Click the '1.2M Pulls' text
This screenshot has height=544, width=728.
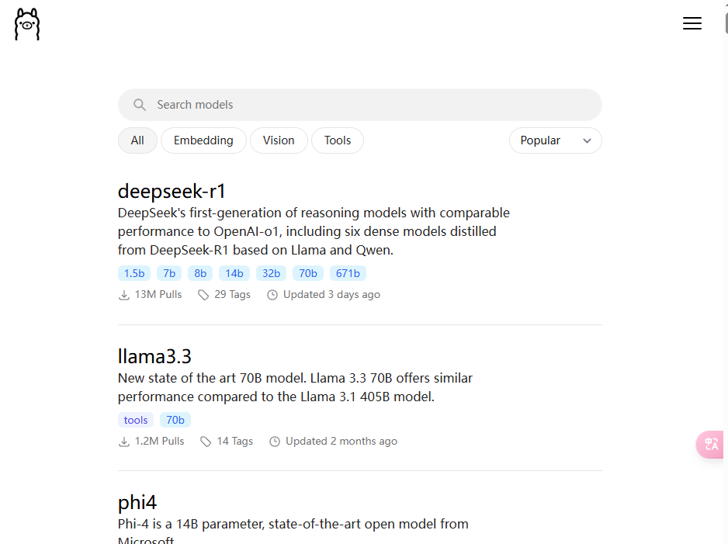[x=159, y=442]
